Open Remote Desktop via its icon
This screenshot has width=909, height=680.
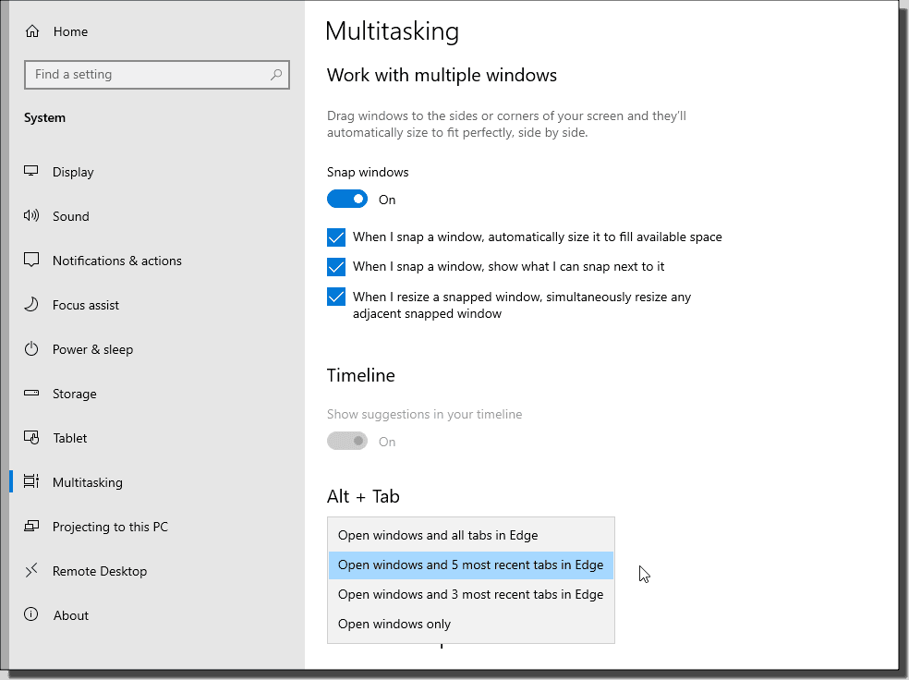coord(31,570)
